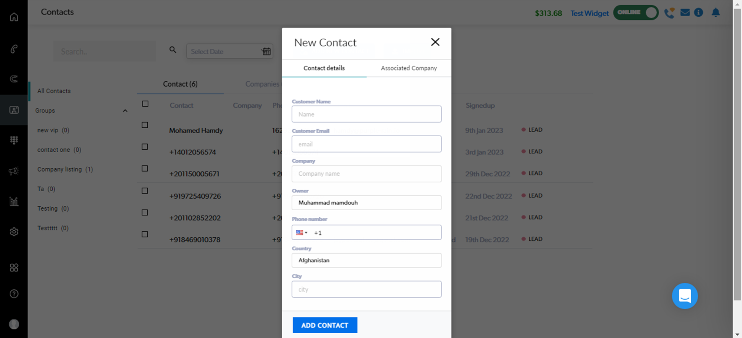Click the notification bell icon

pyautogui.click(x=716, y=13)
